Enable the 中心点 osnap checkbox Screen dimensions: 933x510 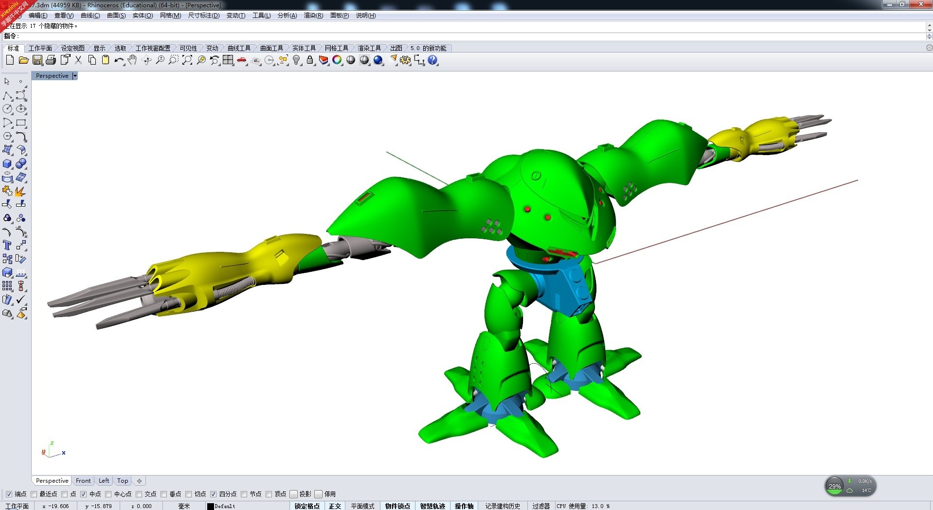pyautogui.click(x=108, y=494)
